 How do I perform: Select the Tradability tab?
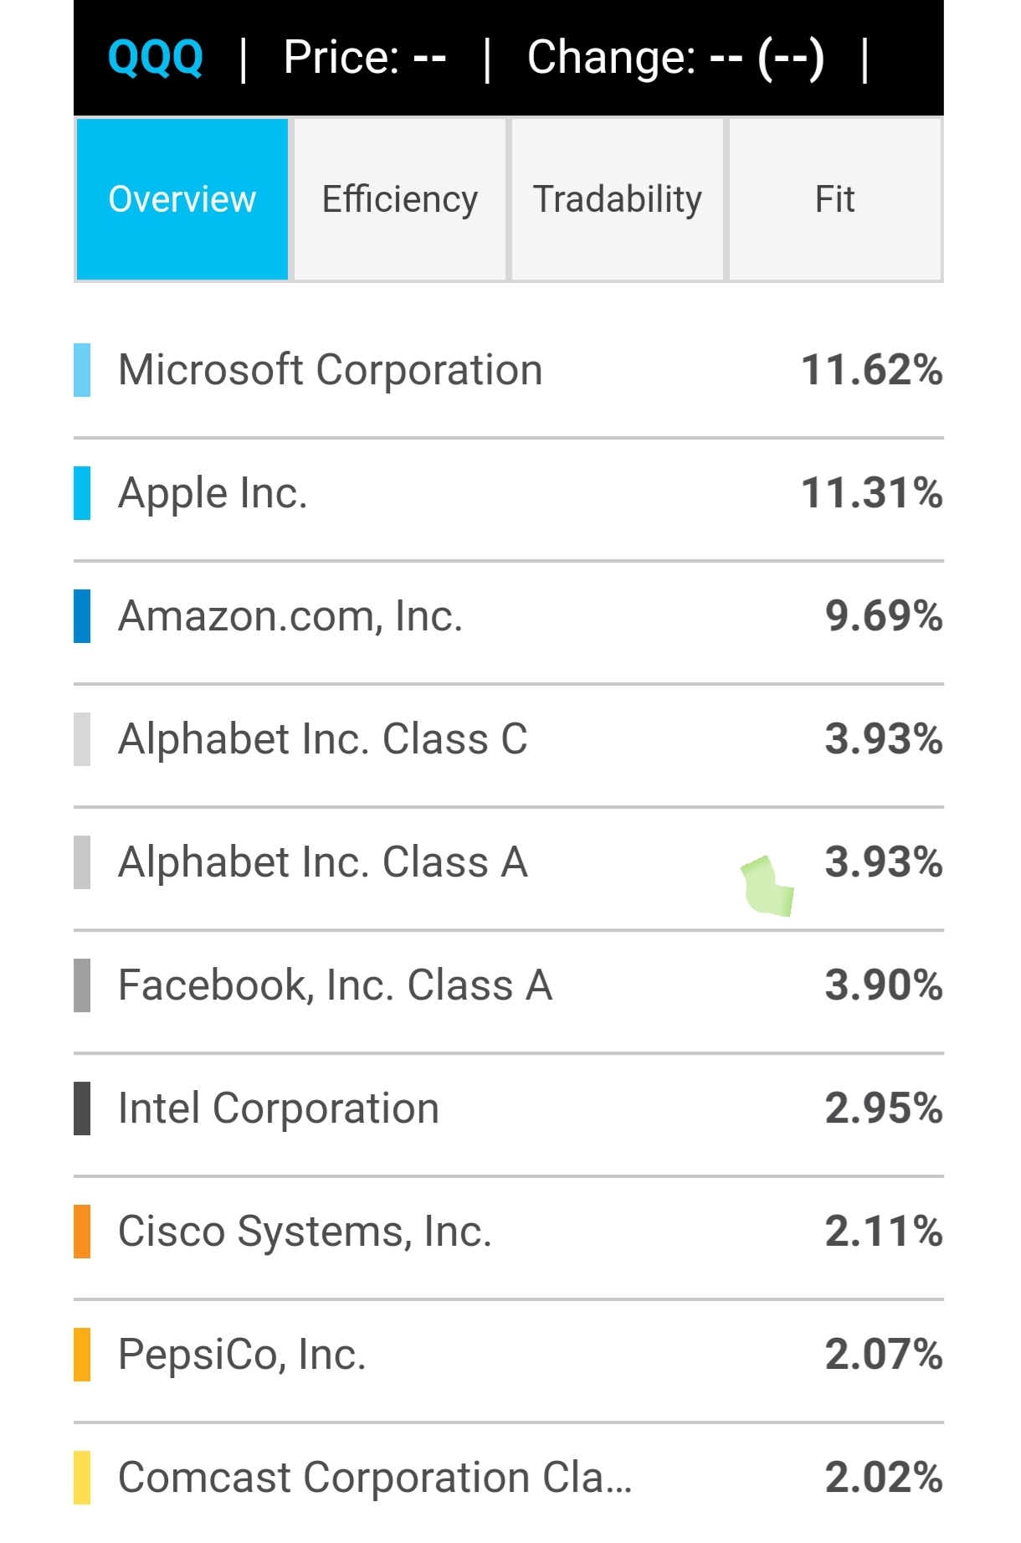point(618,199)
